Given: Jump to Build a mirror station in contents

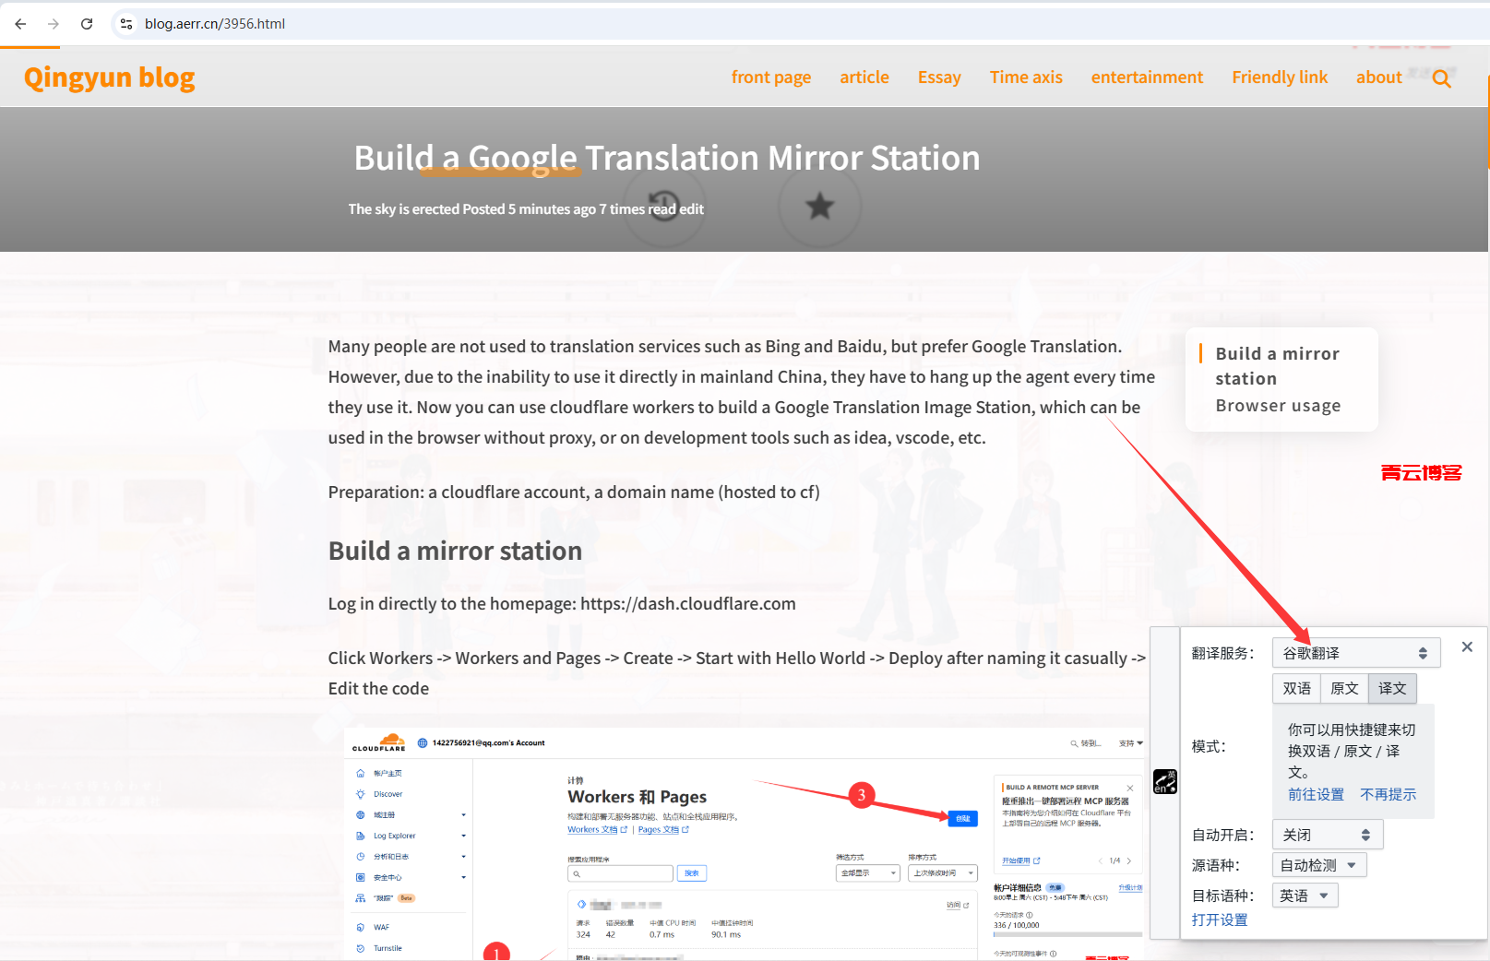Looking at the screenshot, I should pyautogui.click(x=1278, y=366).
